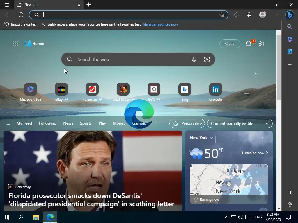The image size is (298, 223).
Task: Close the New tab tab
Action: click(79, 5)
